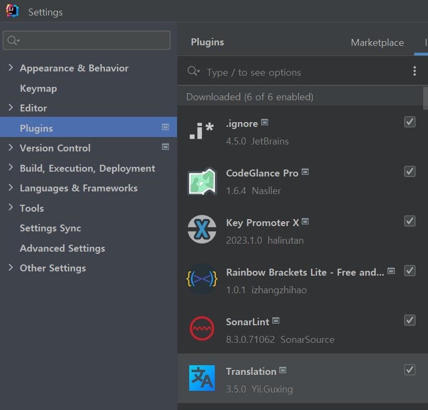Open the Advanced Settings page
The width and height of the screenshot is (428, 410).
point(62,248)
